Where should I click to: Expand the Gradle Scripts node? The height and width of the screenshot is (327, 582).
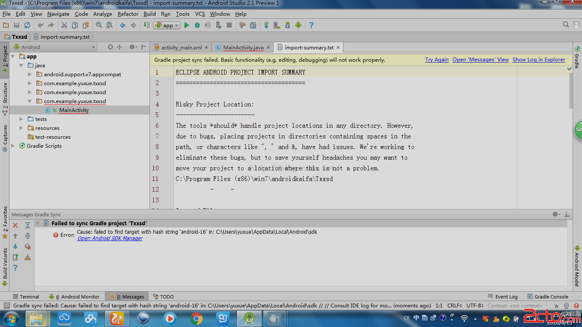(x=13, y=146)
